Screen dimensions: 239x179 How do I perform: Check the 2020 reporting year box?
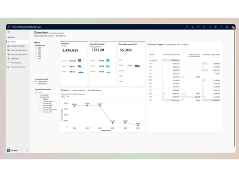pyautogui.click(x=36, y=54)
